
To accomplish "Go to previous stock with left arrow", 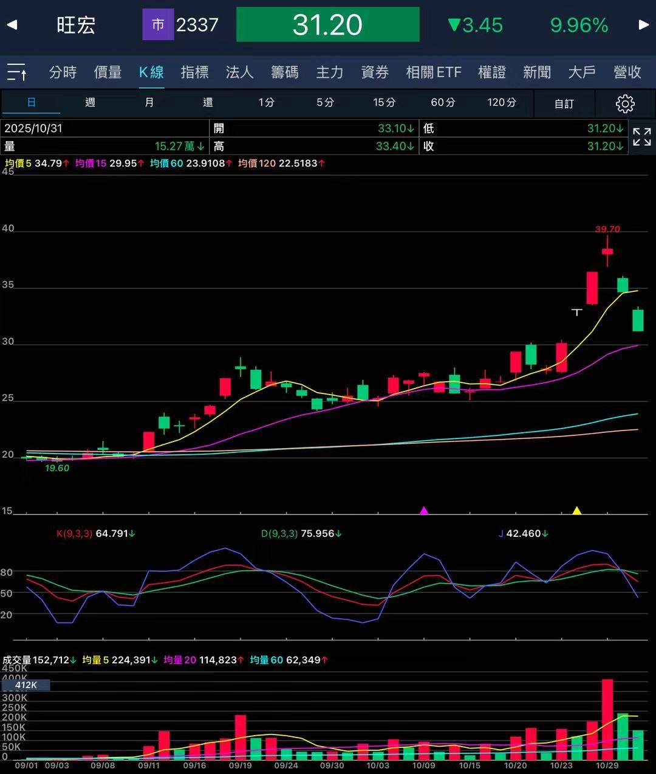I will (12, 25).
